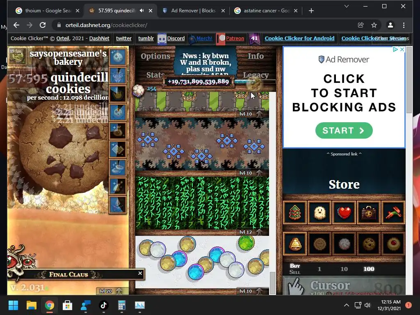420x315 pixels.
Task: Open the Options menu
Action: pyautogui.click(x=155, y=56)
